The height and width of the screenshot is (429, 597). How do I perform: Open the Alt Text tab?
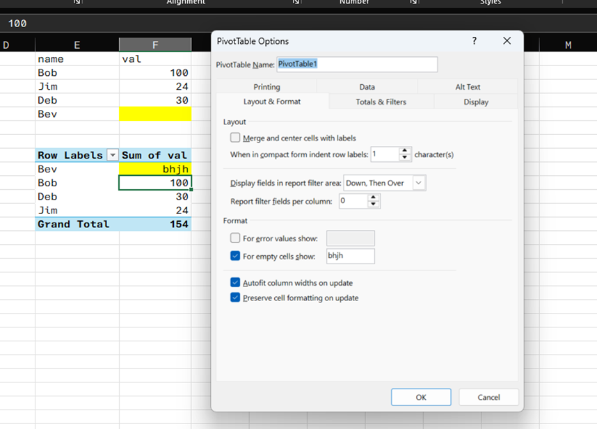tap(468, 87)
